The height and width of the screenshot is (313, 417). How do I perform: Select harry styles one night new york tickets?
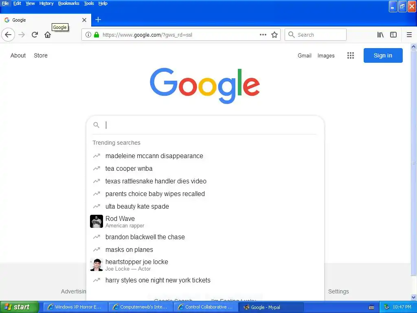[205, 280]
